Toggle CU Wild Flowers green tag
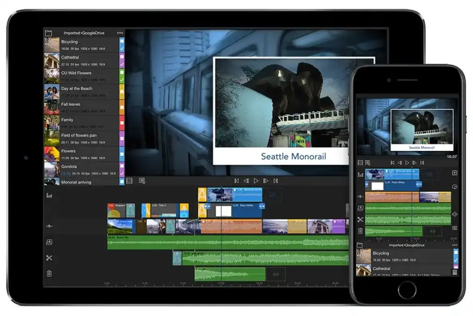Image resolution: width=473 pixels, height=316 pixels. [122, 76]
